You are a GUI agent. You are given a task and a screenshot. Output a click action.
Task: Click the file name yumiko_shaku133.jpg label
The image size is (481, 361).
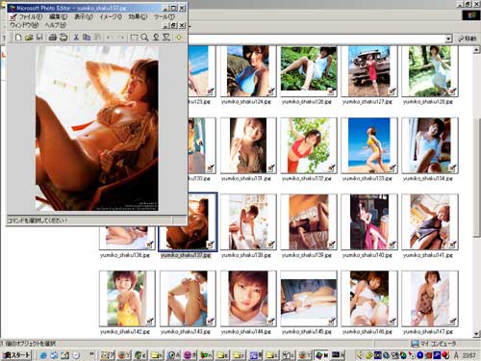[x=367, y=178]
